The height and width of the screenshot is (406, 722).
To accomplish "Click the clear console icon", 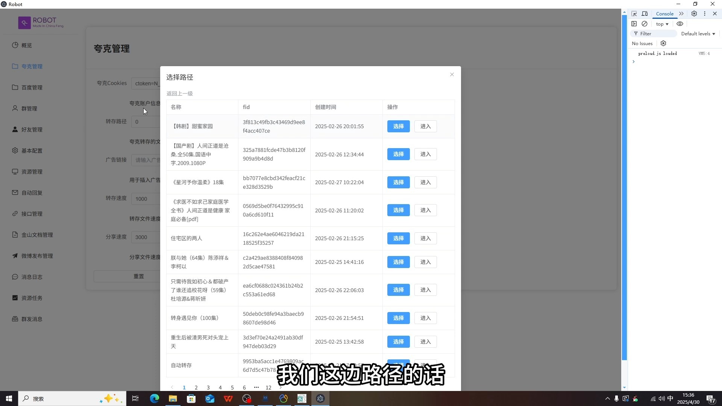I will 645,24.
